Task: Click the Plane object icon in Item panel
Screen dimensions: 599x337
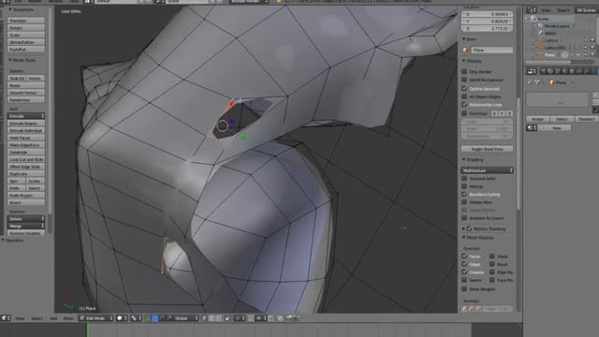Action: pyautogui.click(x=466, y=50)
